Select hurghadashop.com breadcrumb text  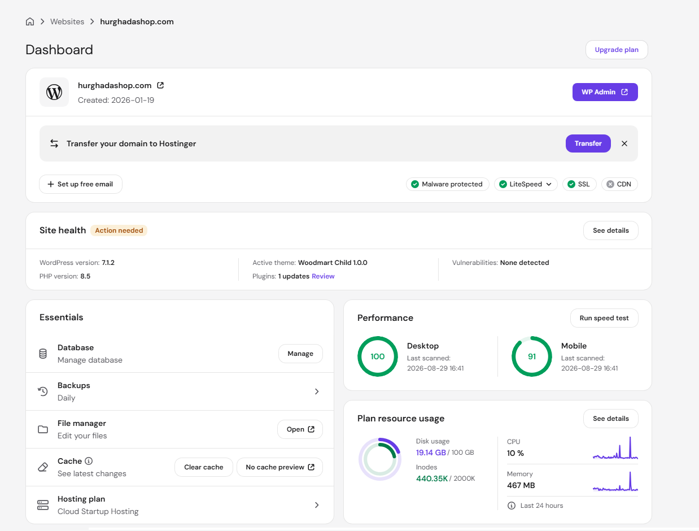coord(137,21)
